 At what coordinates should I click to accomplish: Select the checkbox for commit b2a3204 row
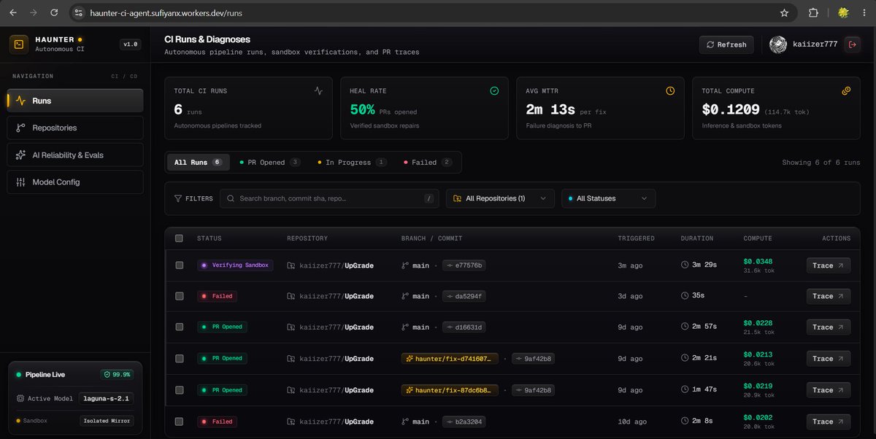click(180, 421)
